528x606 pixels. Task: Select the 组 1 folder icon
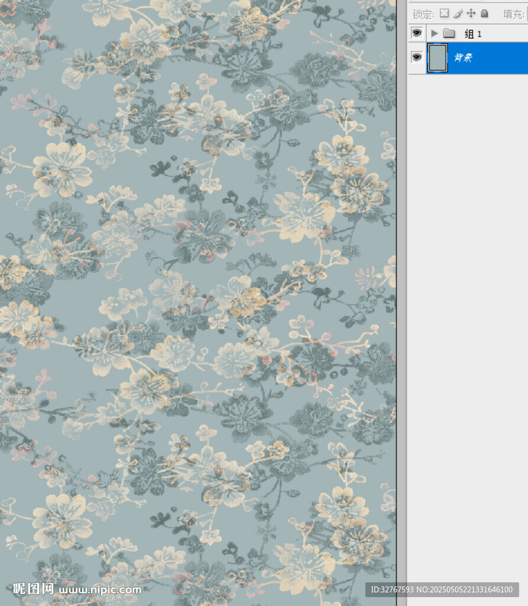click(449, 33)
